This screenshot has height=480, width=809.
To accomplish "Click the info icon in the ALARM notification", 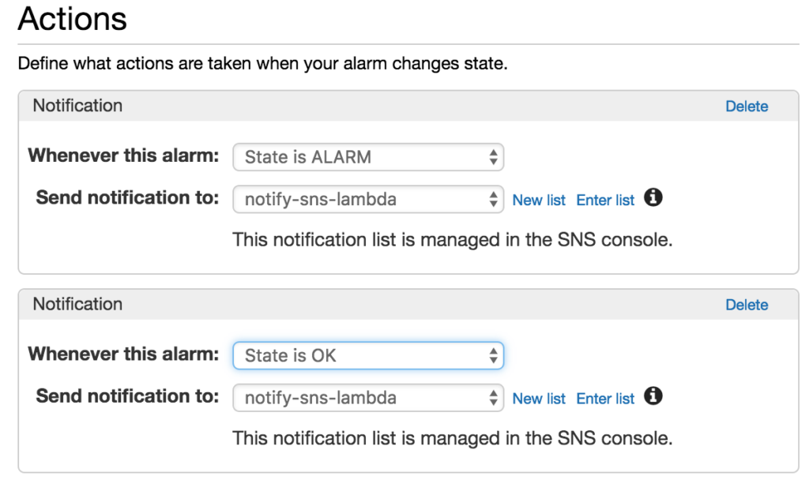I will click(653, 198).
